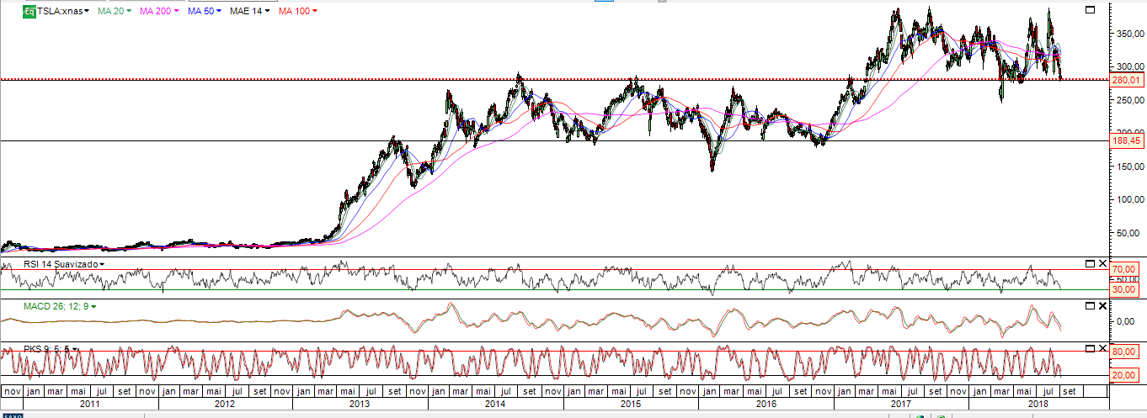
Task: Open the TSLA:xnas instrument dropdown
Action: [x=87, y=13]
